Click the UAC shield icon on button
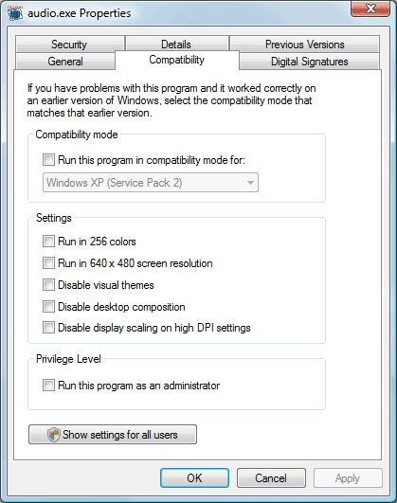This screenshot has width=397, height=503. pyautogui.click(x=54, y=435)
